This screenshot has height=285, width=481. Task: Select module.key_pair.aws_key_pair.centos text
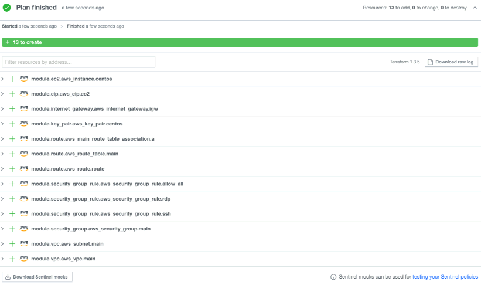[77, 124]
